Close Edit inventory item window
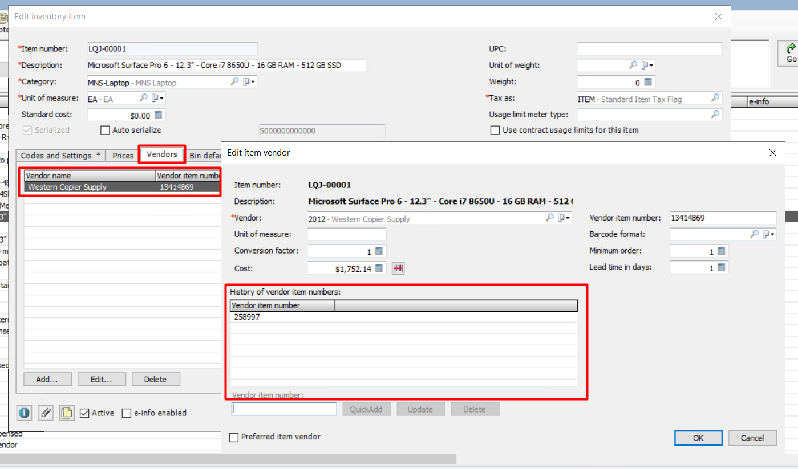 (x=719, y=17)
